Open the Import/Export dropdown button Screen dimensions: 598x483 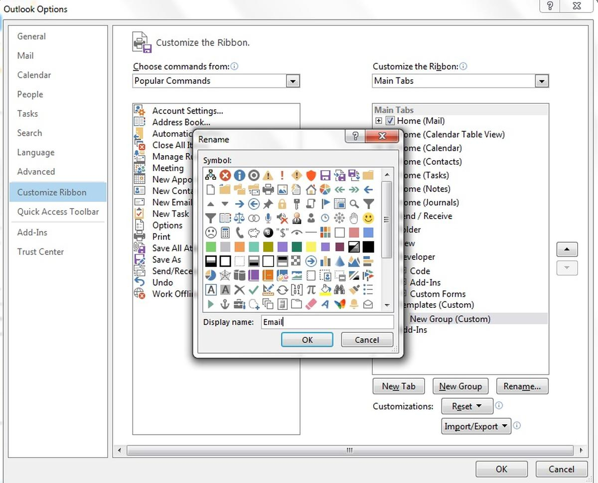(x=476, y=426)
